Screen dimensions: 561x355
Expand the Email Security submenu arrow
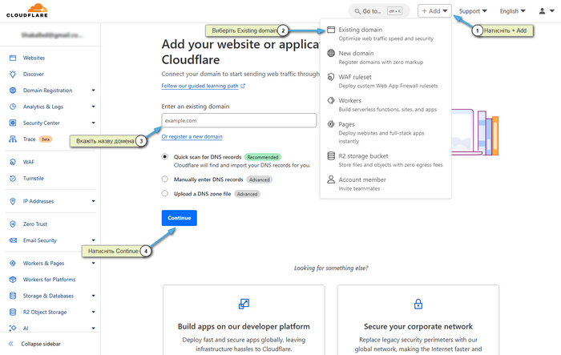click(94, 240)
